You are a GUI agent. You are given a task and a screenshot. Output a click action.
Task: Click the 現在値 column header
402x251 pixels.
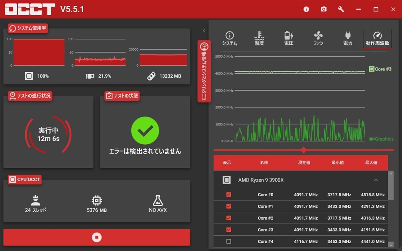click(x=304, y=163)
